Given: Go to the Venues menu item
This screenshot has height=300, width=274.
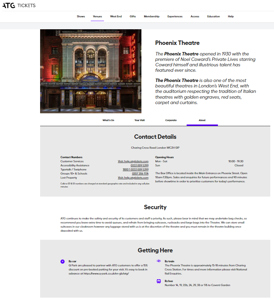Looking at the screenshot, I should click(x=98, y=16).
